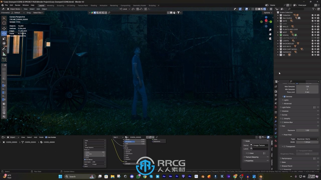Image resolution: width=321 pixels, height=180 pixels.
Task: Open the Render menu
Action: (x=18, y=5)
